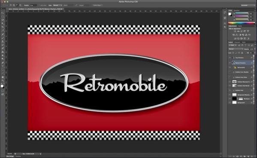Hide the bottom Background layer
Viewport: 257px width, 158px height.
[230, 103]
